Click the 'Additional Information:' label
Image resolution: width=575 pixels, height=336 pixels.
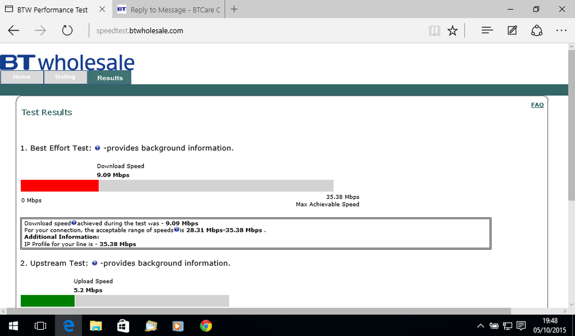click(x=62, y=237)
